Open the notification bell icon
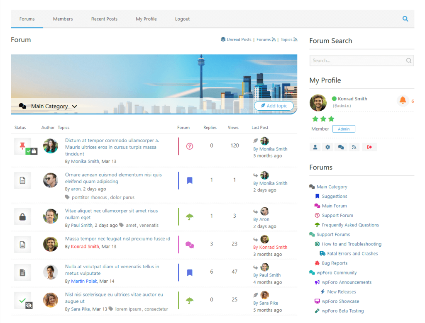The width and height of the screenshot is (425, 323). (403, 100)
